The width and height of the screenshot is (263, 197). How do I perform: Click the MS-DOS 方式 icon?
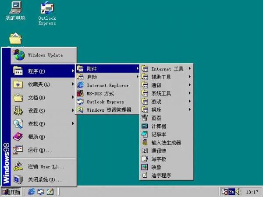80,93
